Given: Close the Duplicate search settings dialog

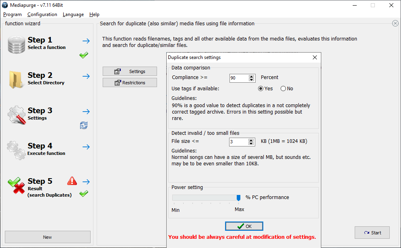Looking at the screenshot, I should pos(315,57).
